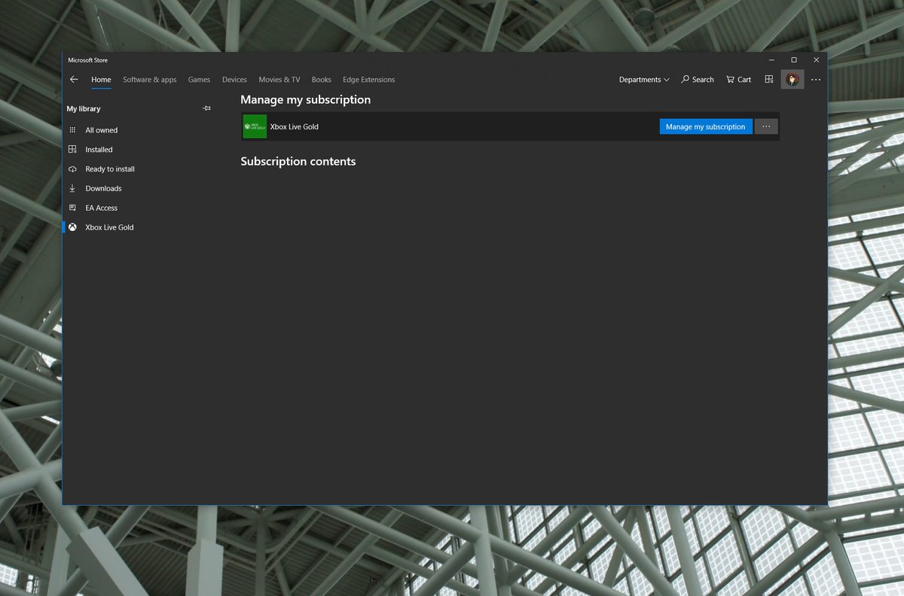Image resolution: width=904 pixels, height=596 pixels.
Task: Pin the My library pane
Action: coord(207,109)
